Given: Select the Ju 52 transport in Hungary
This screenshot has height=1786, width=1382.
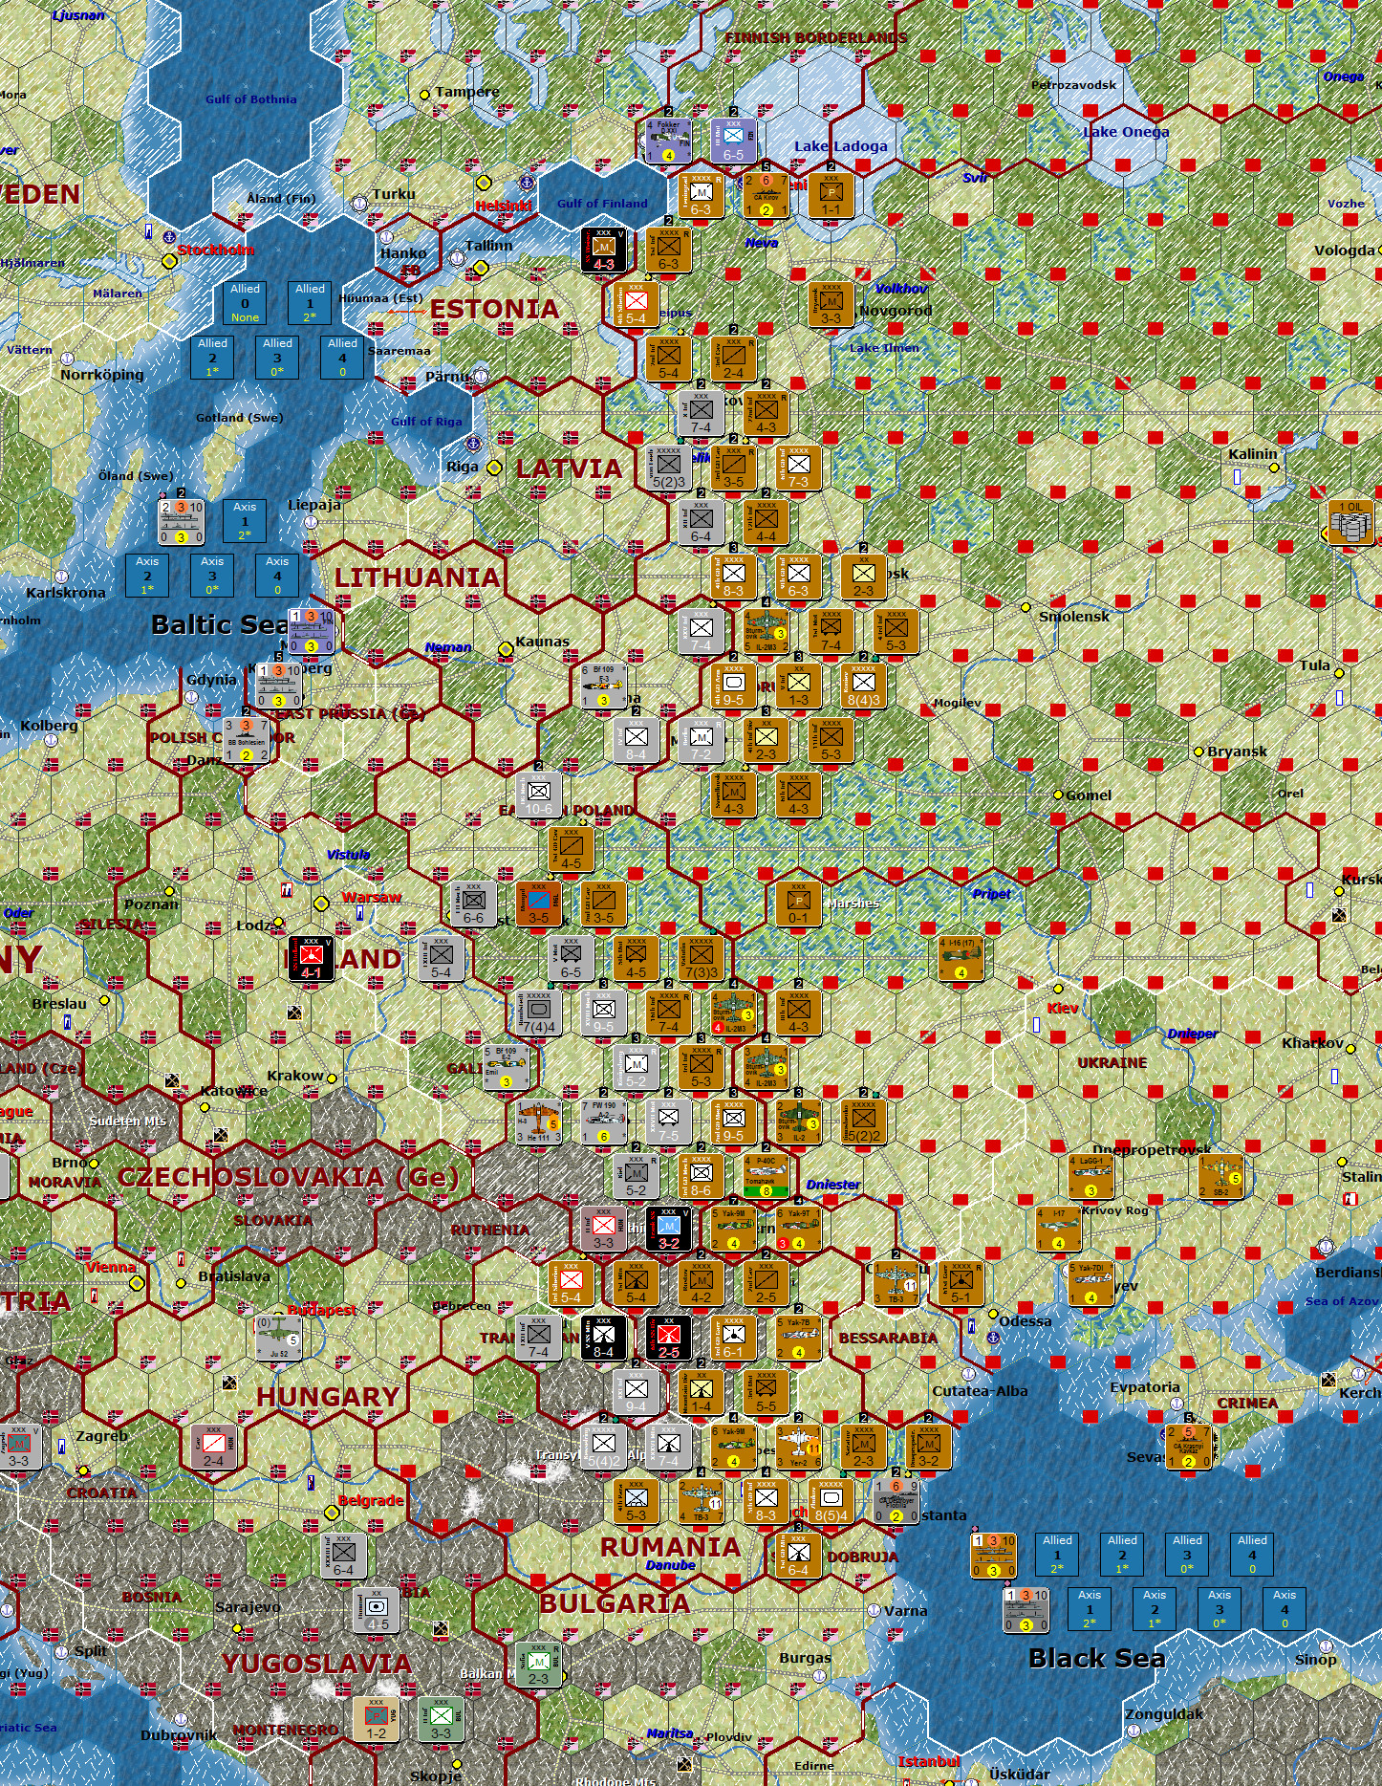Looking at the screenshot, I should coord(279,1339).
